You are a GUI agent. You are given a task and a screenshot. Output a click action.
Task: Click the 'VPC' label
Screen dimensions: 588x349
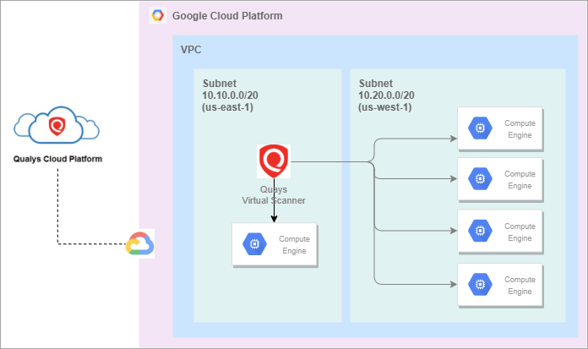pos(191,50)
